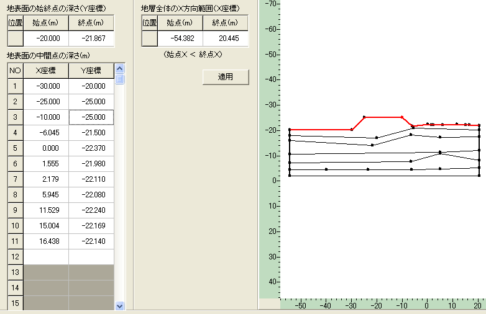The image size is (486, 314).
Task: Select row 5 X coordinate 0.000
Action: pos(46,148)
